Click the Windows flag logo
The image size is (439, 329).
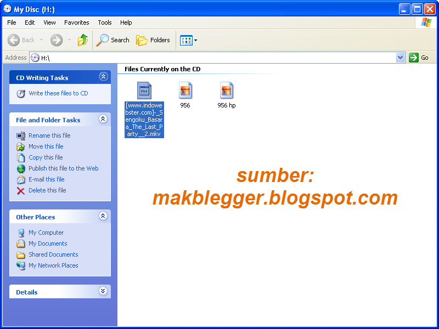[x=426, y=22]
